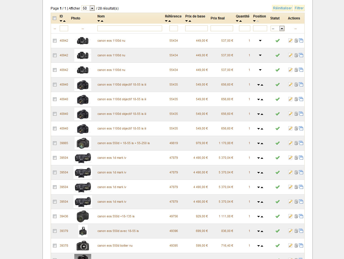Click the ID filter field
Image resolution: width=344 pixels, height=259 pixels.
click(64, 28)
